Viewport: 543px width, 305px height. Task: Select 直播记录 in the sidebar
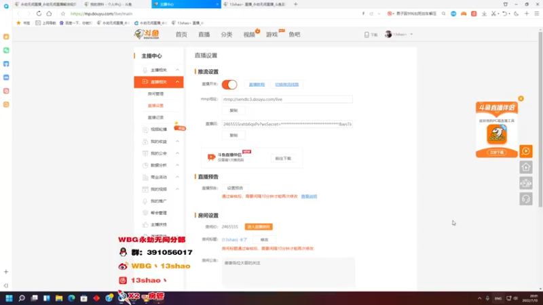click(x=155, y=117)
